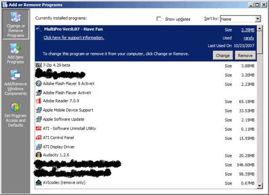
Task: Select the AVIcodec (remove only) entry
Action: [146, 183]
